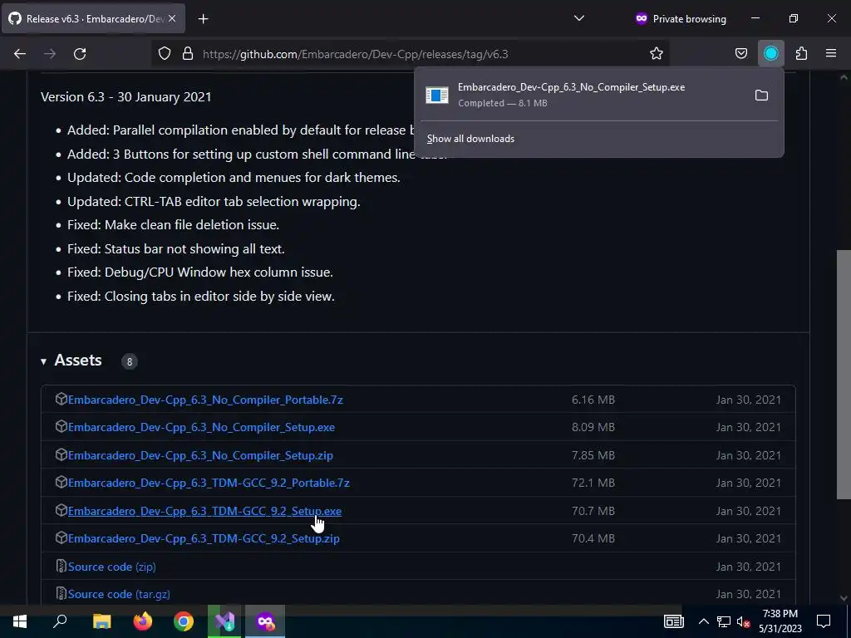Download TDM-GCC_9.2_Setup.exe asset
Viewport: 851px width, 638px height.
point(204,511)
